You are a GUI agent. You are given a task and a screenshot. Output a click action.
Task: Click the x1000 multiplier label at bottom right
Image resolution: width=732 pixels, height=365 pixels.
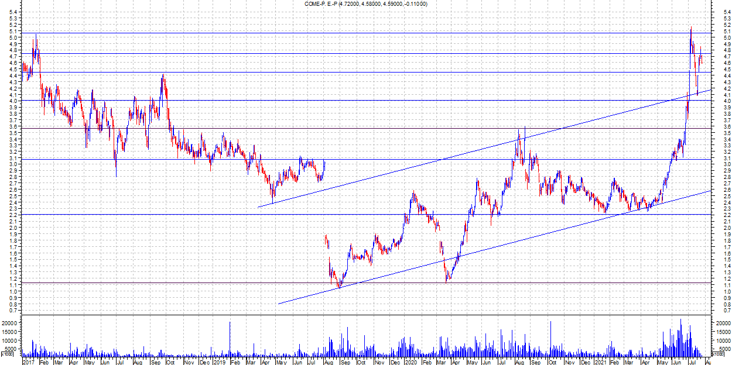(717, 354)
